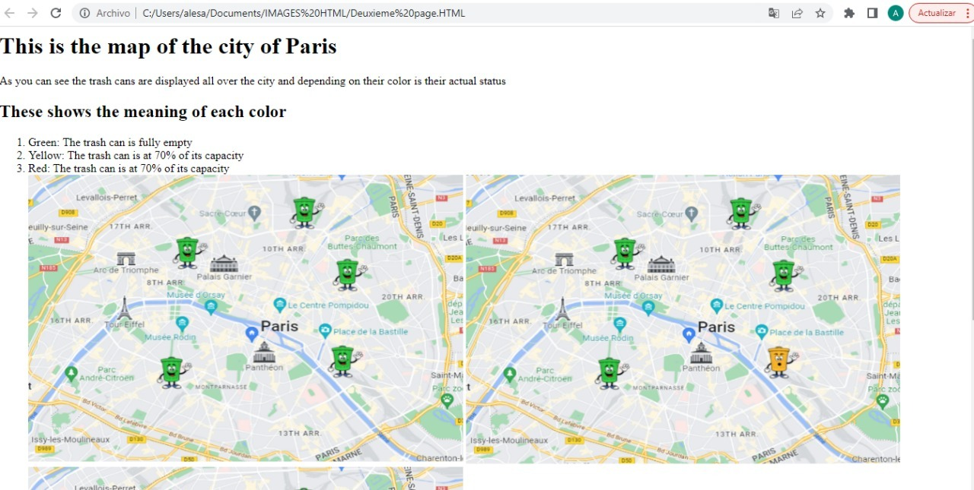
Task: Open the extensions puzzle icon
Action: [x=849, y=13]
